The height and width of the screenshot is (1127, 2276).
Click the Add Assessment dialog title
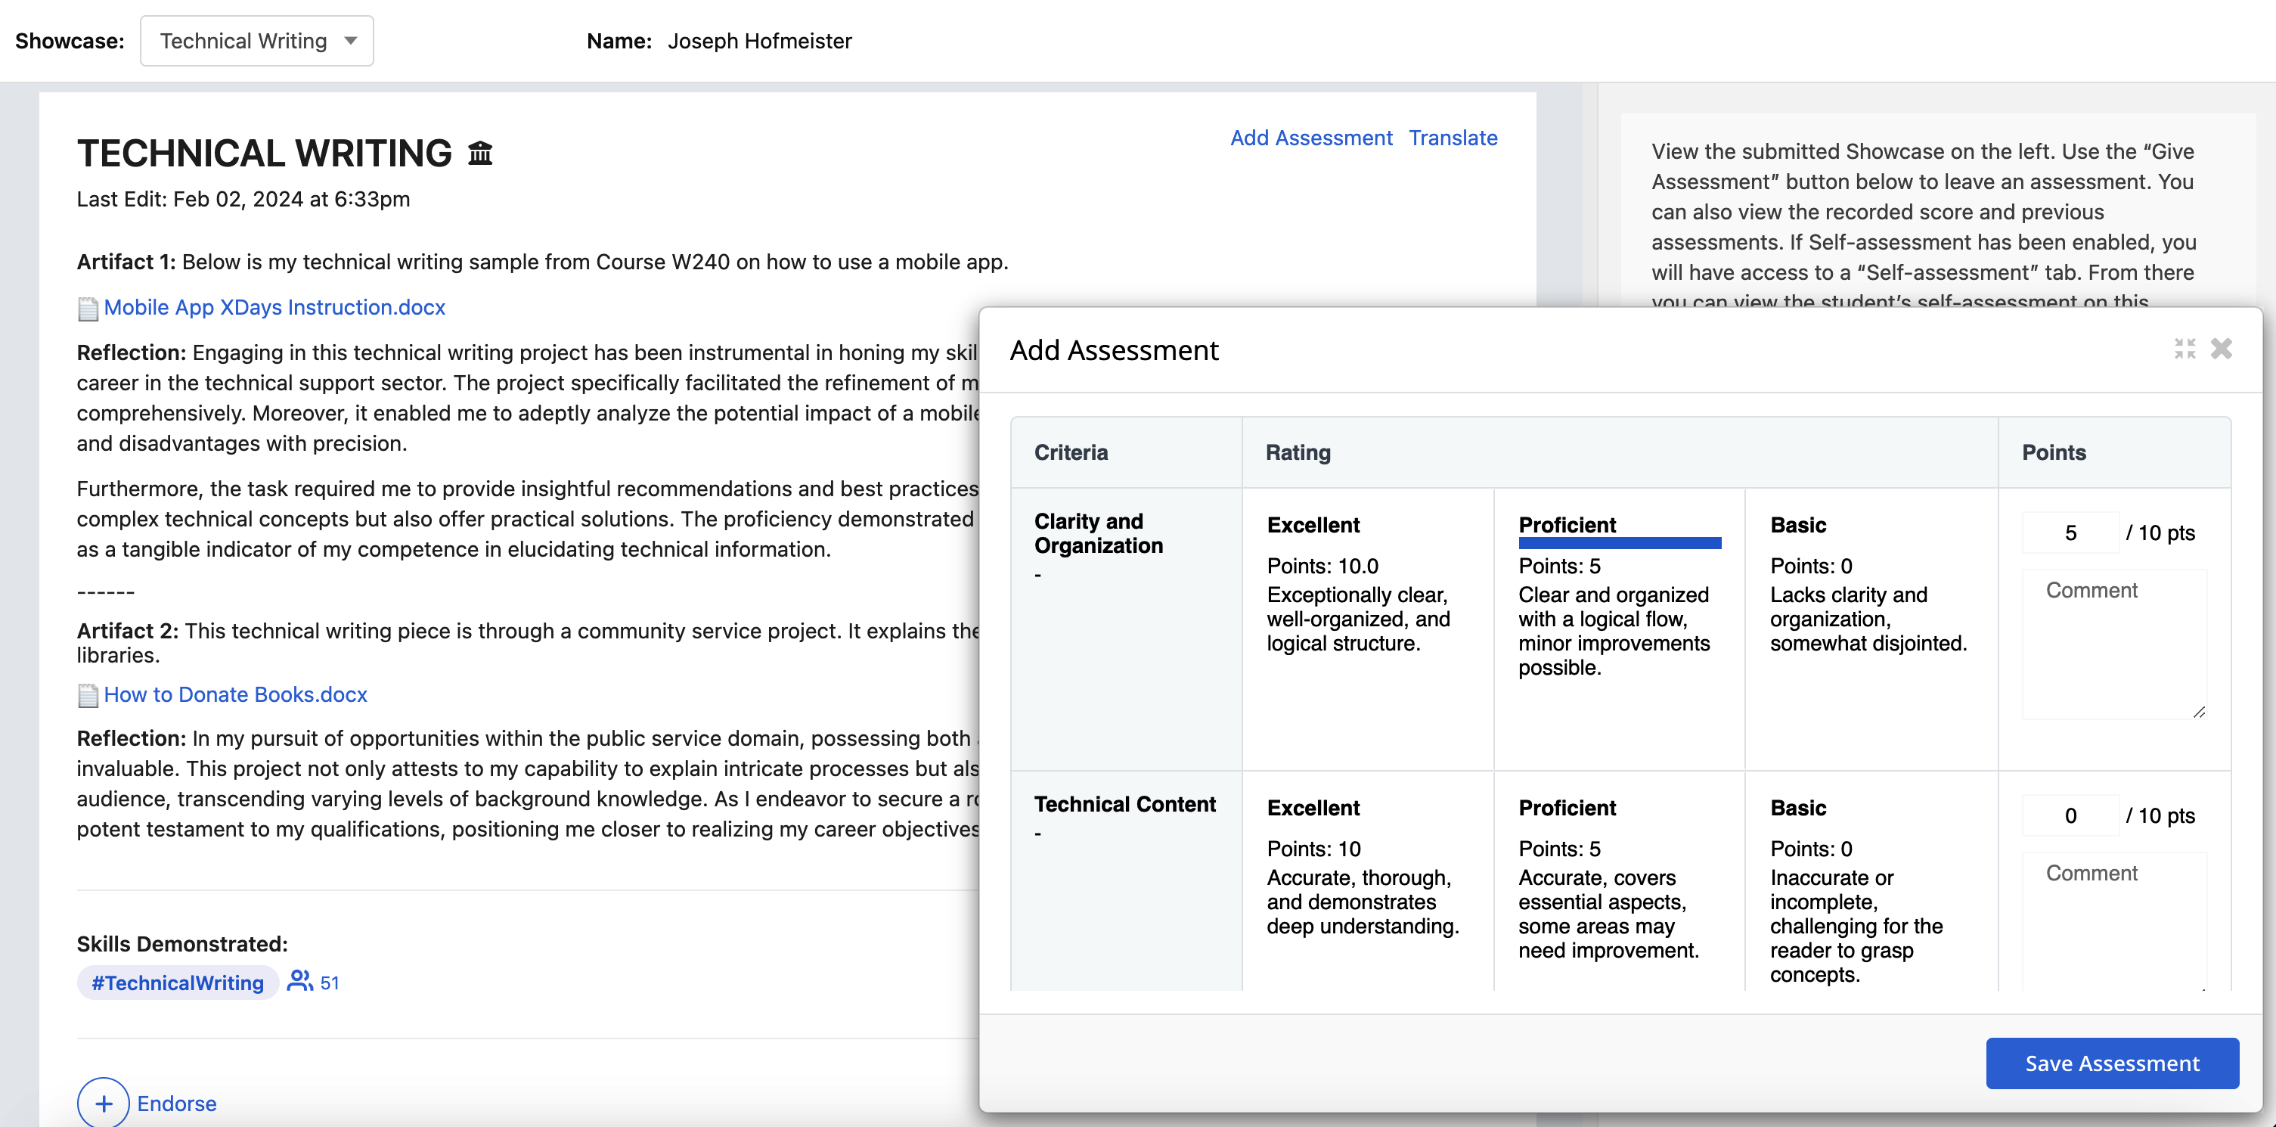(1114, 350)
